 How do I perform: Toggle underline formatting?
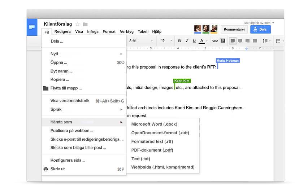click(x=194, y=41)
